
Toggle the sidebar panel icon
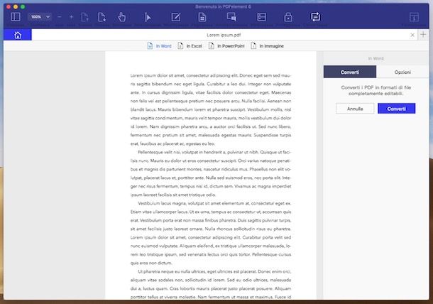16,17
